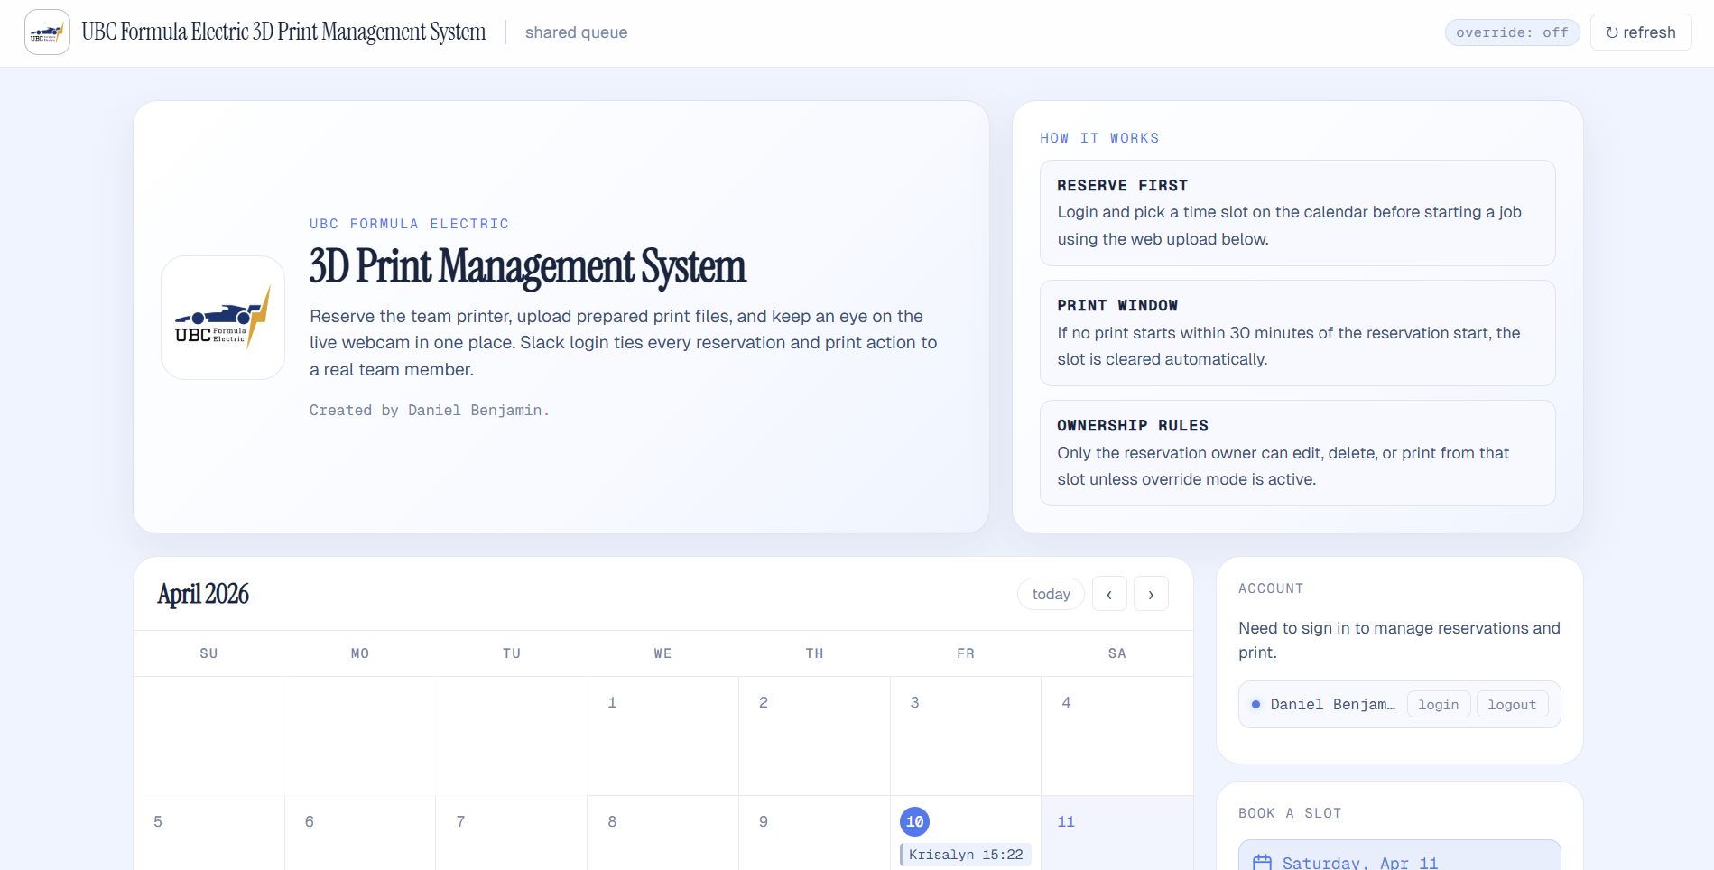Viewport: 1714px width, 870px height.
Task: Click the logout button
Action: pyautogui.click(x=1512, y=705)
